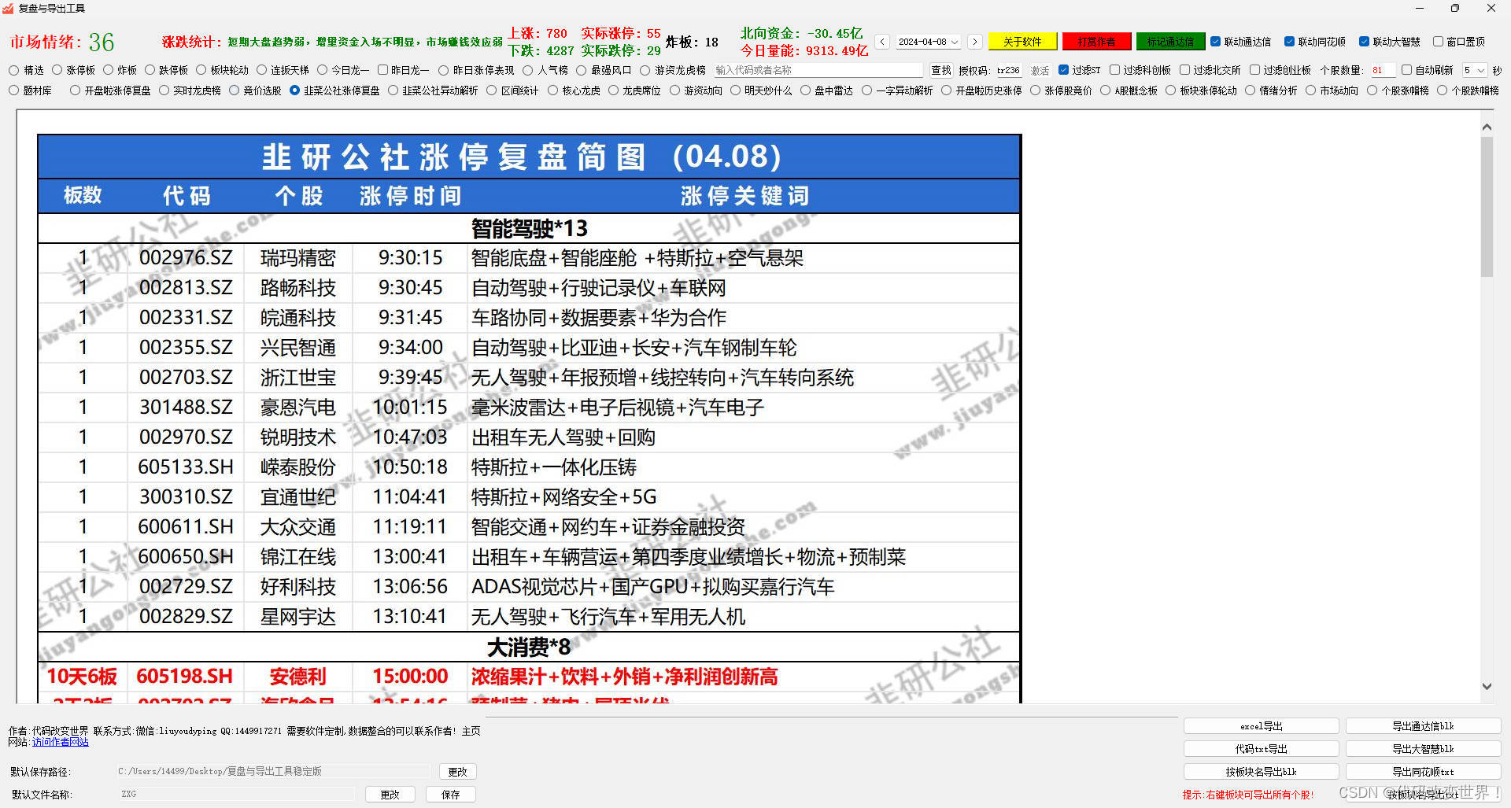Select the 游资动向 radio option
The width and height of the screenshot is (1511, 808).
tap(675, 90)
